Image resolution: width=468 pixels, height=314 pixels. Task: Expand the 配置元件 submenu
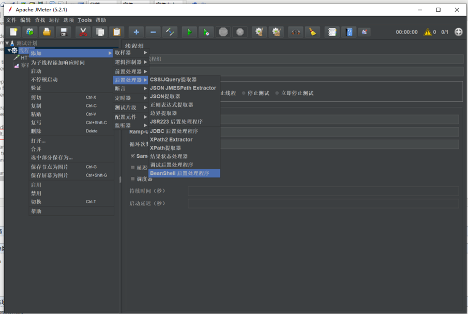(x=131, y=117)
